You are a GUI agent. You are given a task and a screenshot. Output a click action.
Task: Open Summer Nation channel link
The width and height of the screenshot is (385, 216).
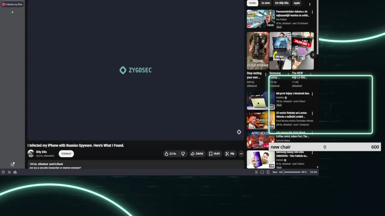[283, 140]
